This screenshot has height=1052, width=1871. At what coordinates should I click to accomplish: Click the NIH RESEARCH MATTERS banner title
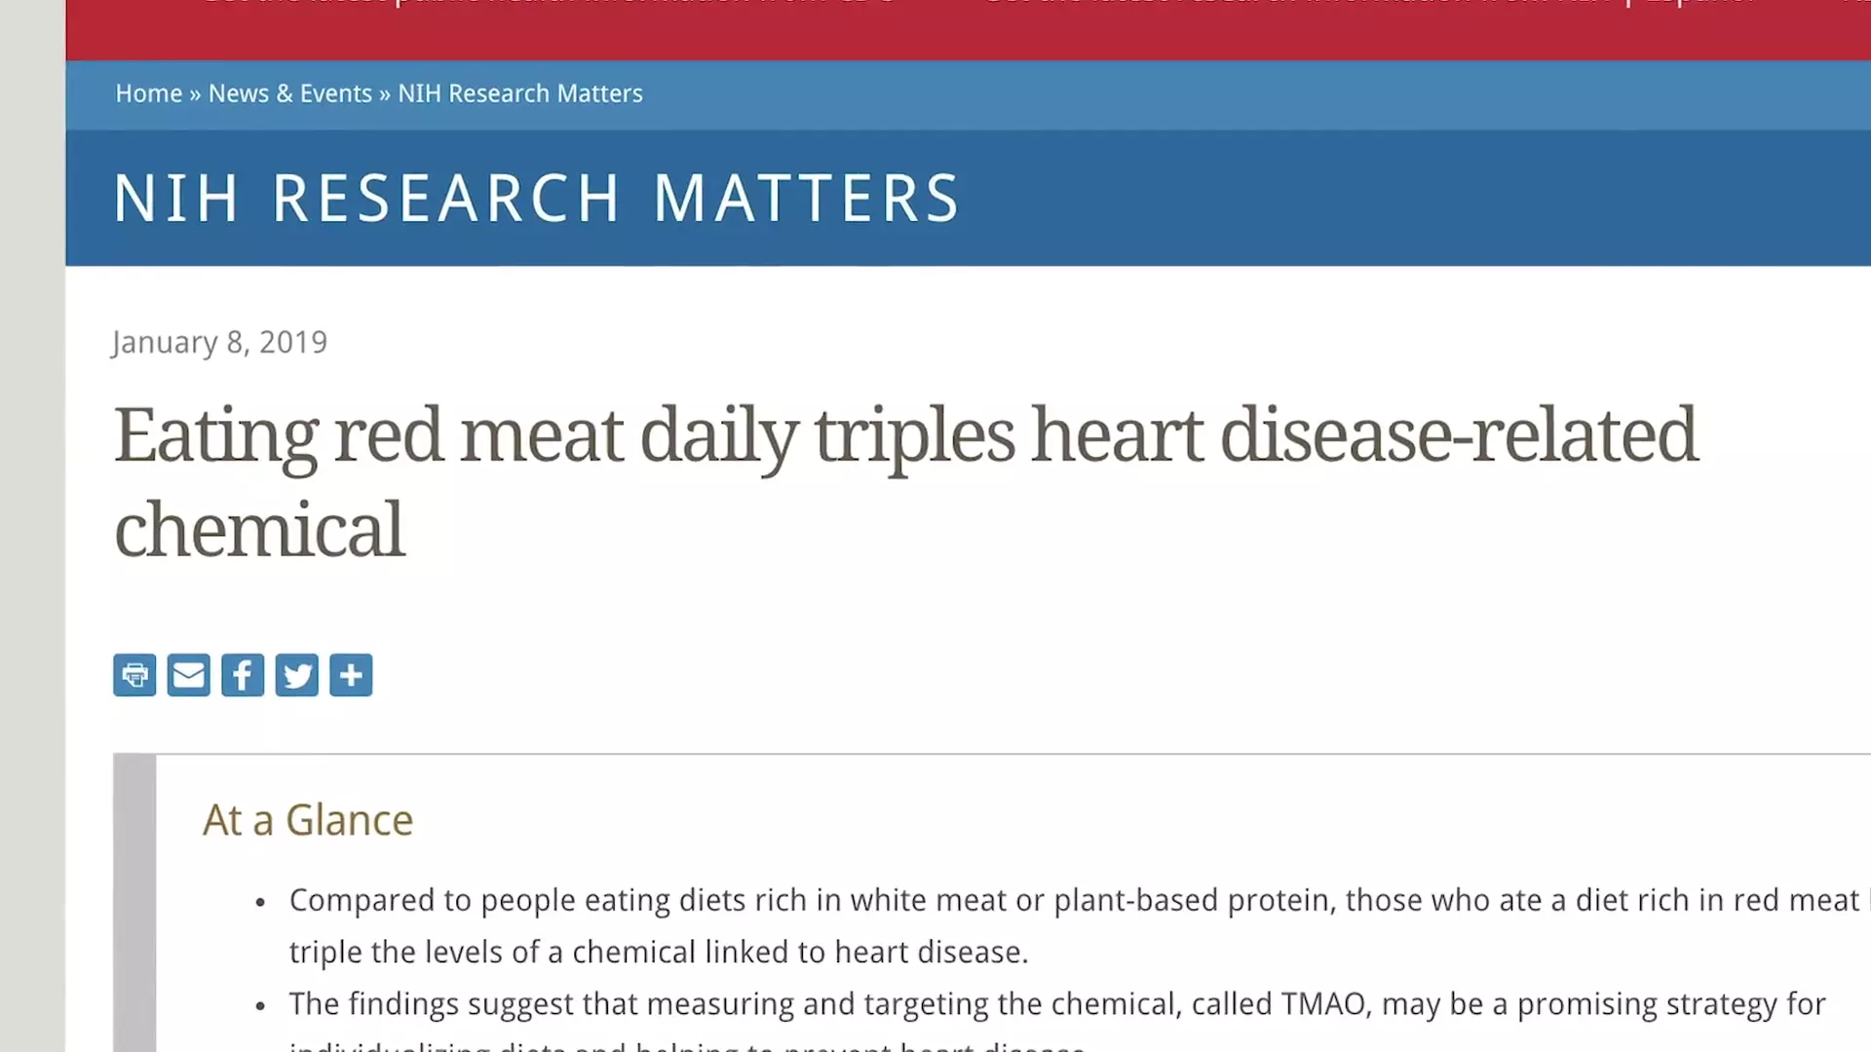click(x=537, y=199)
